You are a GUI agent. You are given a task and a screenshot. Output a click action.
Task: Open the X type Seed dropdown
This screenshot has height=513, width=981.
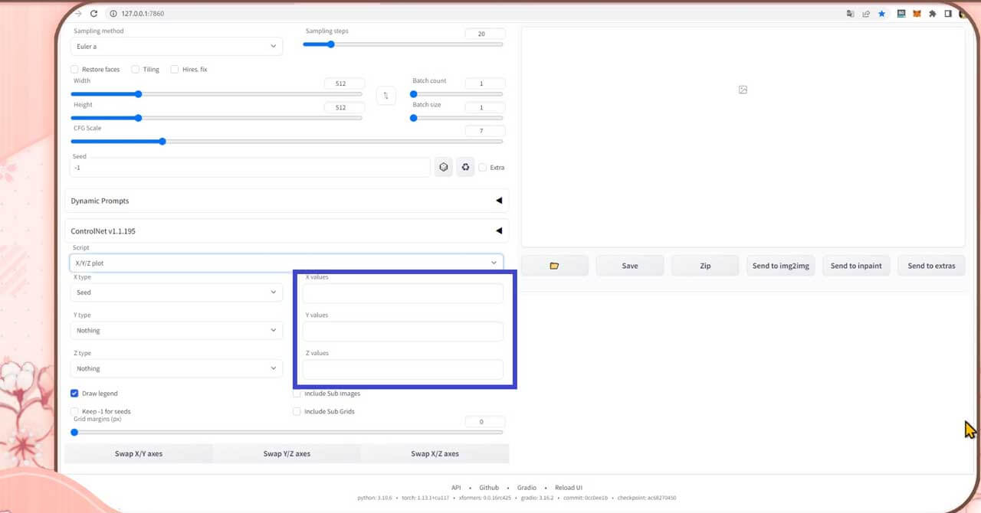[176, 292]
